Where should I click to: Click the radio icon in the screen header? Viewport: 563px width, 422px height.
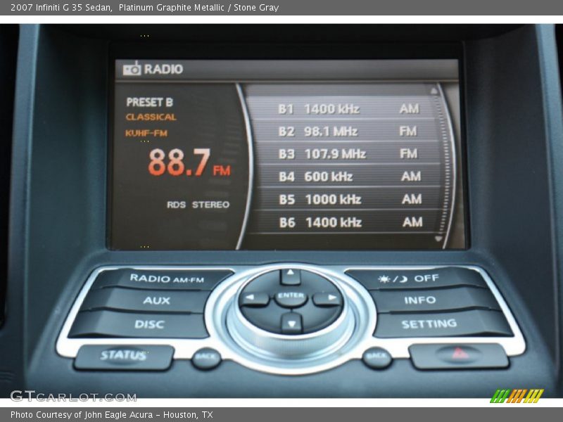pyautogui.click(x=132, y=69)
